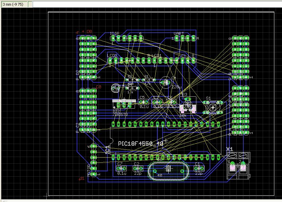The image size is (282, 202).
Task: Click the rightmost pad of the LCD header row
Action: click(193, 60)
